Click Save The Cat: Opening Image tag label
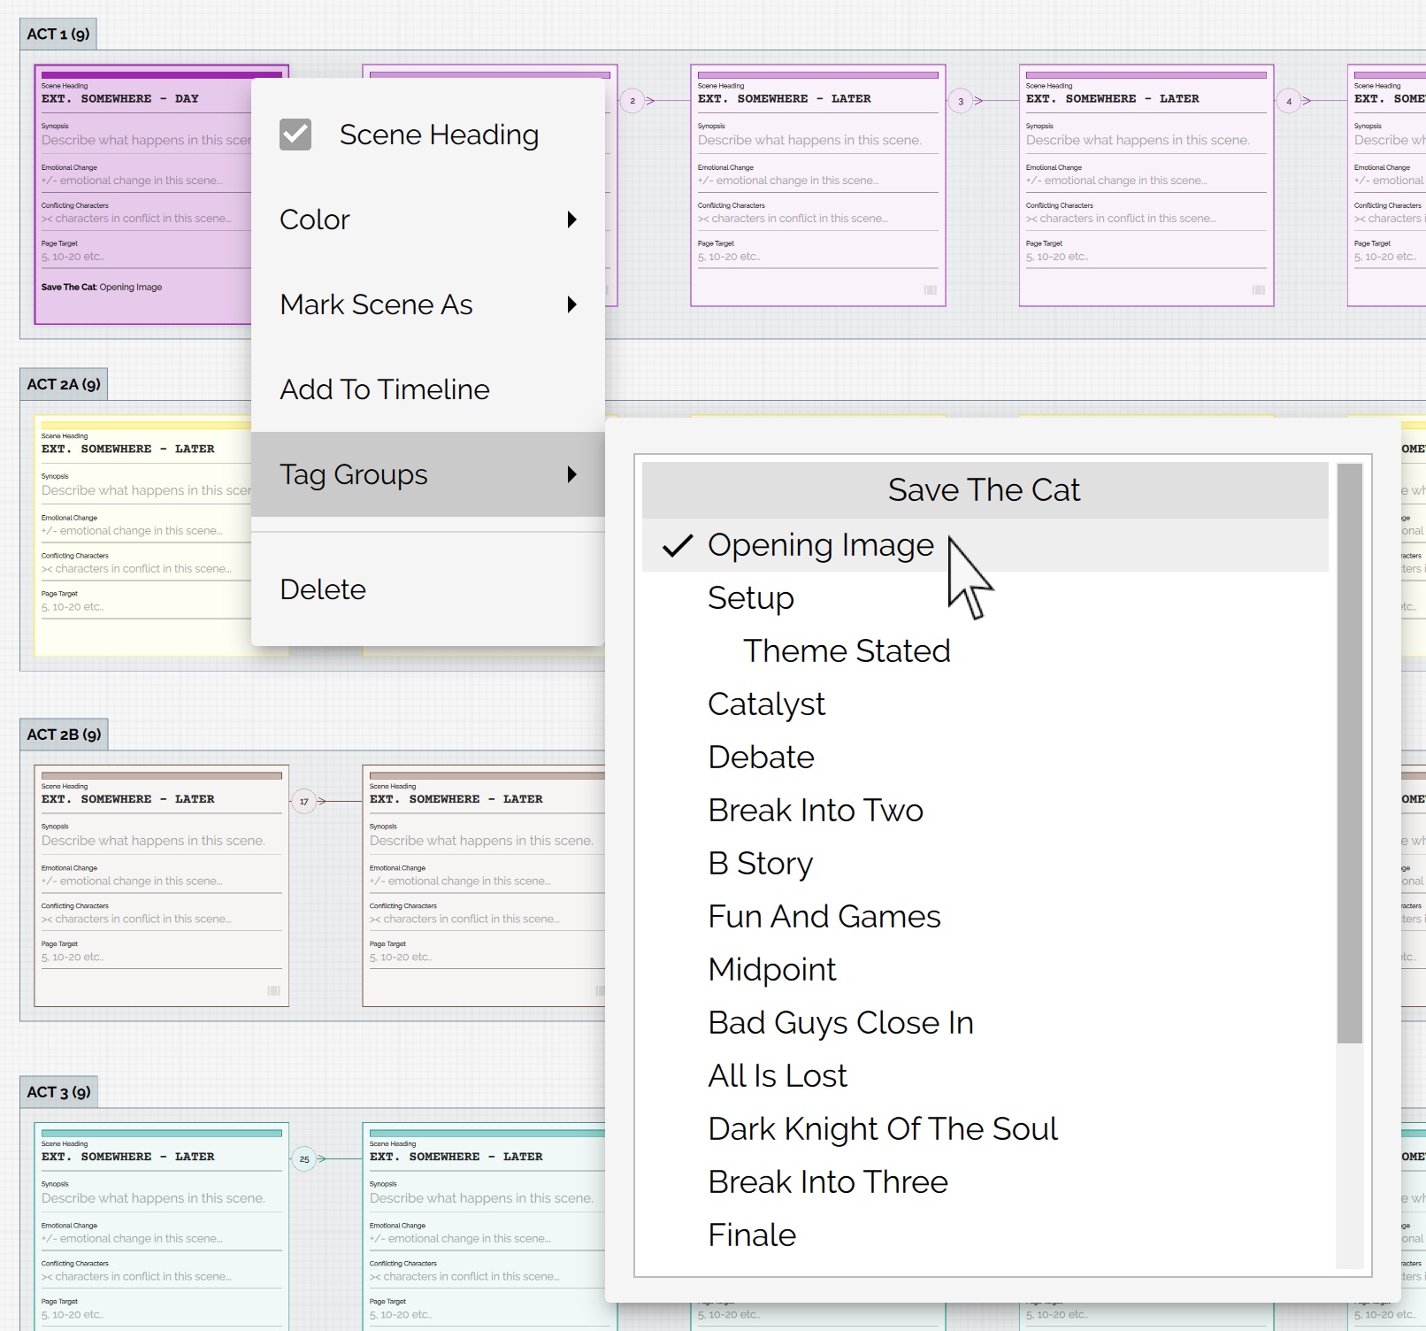Screen dimensions: 1426x1331 tap(102, 288)
